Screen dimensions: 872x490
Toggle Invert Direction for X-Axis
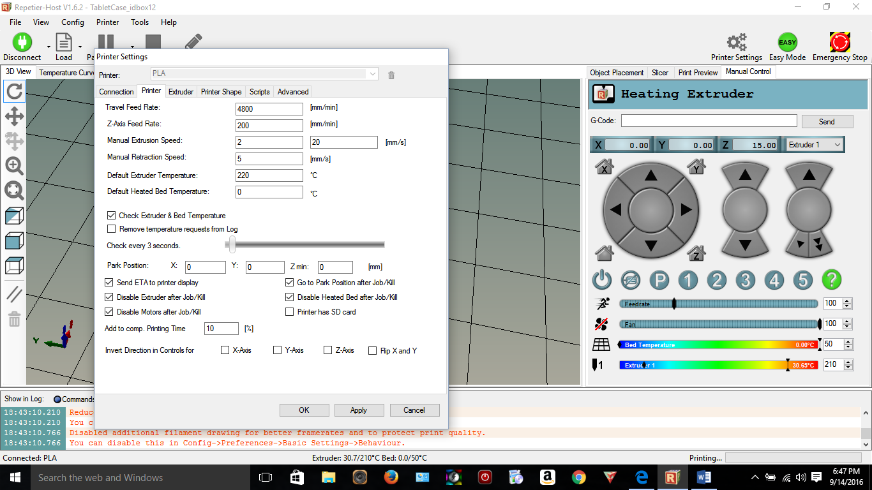pyautogui.click(x=225, y=350)
